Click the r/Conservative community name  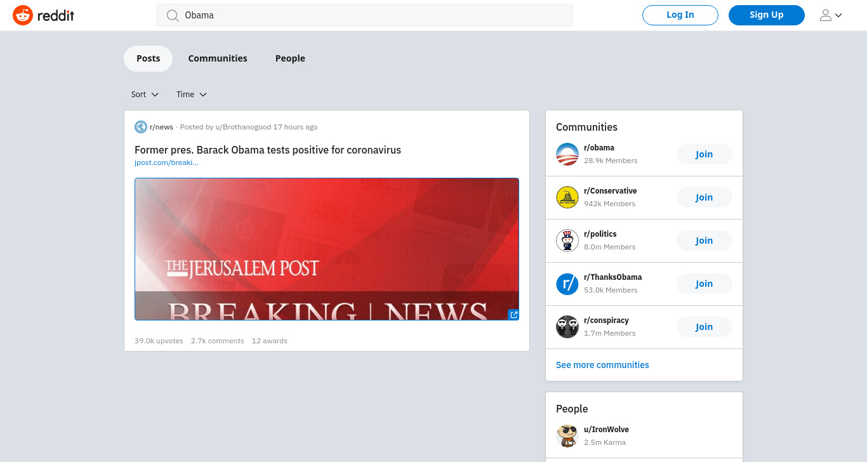(610, 191)
